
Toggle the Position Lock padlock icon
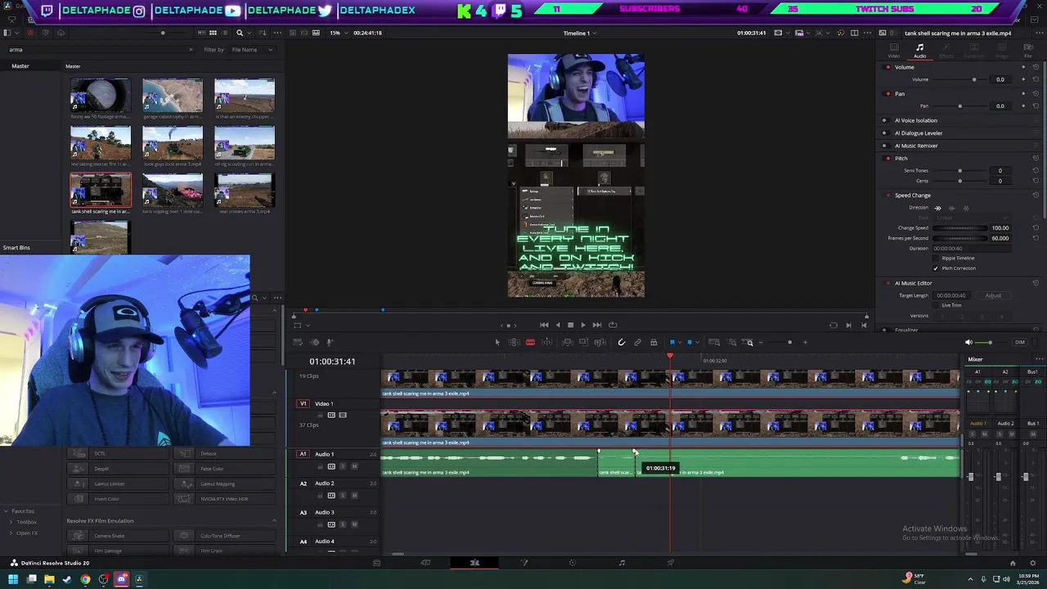654,342
